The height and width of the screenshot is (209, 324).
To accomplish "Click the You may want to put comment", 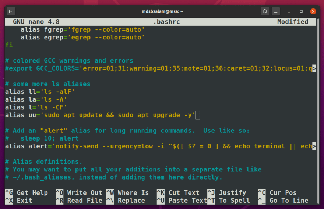I will 133,170.
